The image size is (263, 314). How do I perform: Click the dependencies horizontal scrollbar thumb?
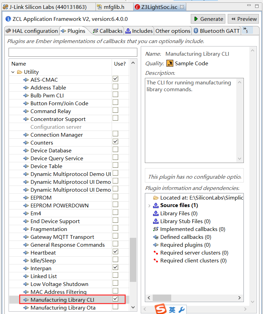pos(162,298)
